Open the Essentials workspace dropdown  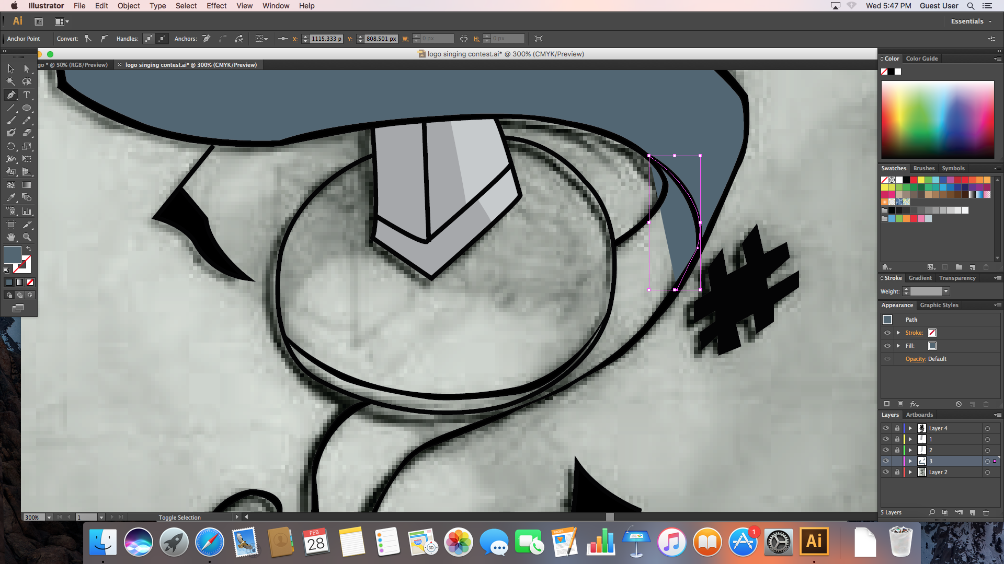pyautogui.click(x=971, y=21)
